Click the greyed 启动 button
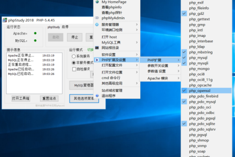Screen dimensions: 235x157 coord(56,37)
